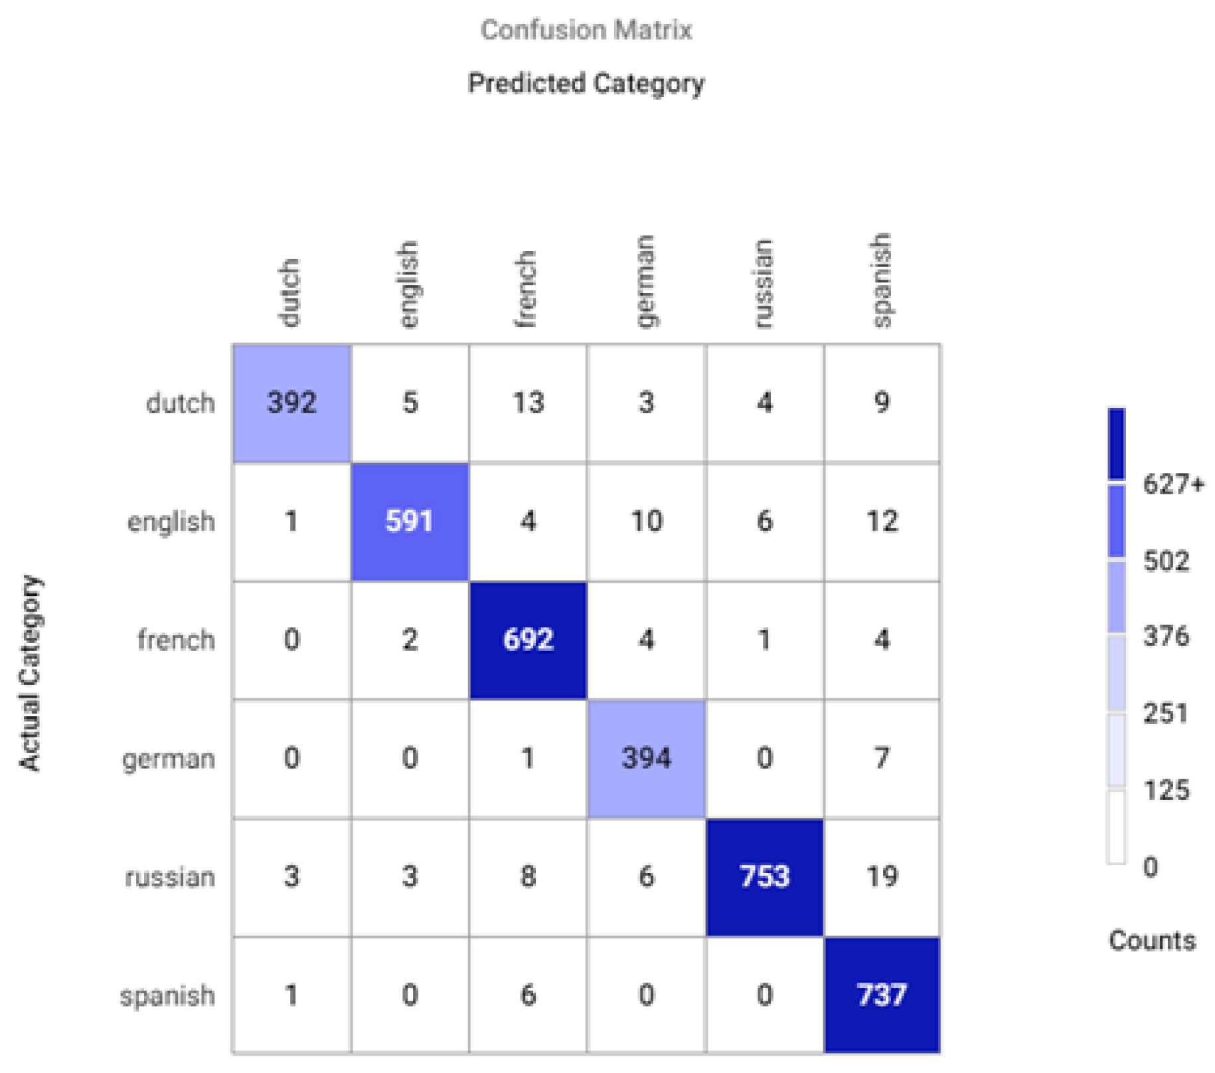Click the Counts legend title

tap(1152, 941)
